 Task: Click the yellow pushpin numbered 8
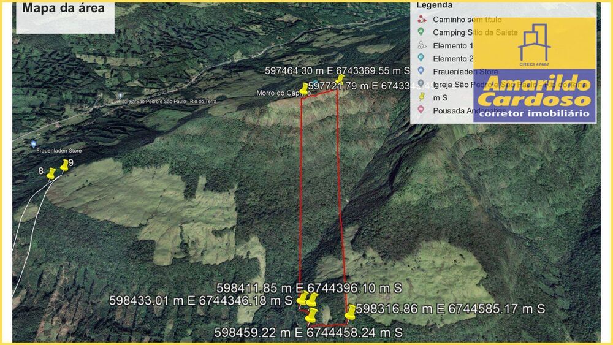[51, 173]
